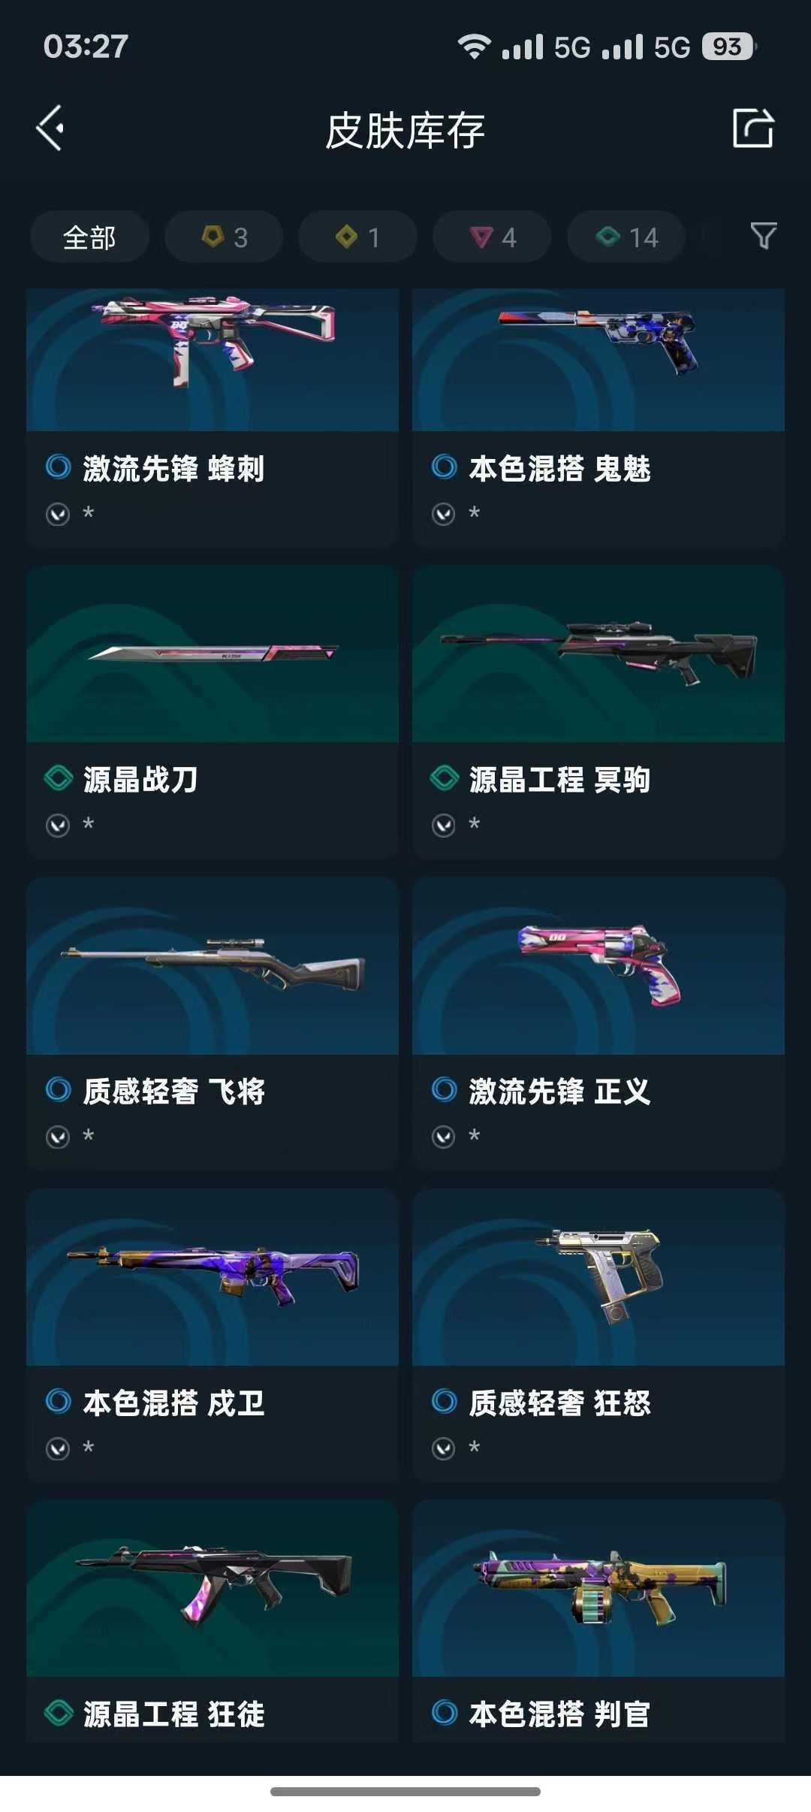The height and width of the screenshot is (1812, 811).
Task: Open the filter funnel icon
Action: (764, 236)
